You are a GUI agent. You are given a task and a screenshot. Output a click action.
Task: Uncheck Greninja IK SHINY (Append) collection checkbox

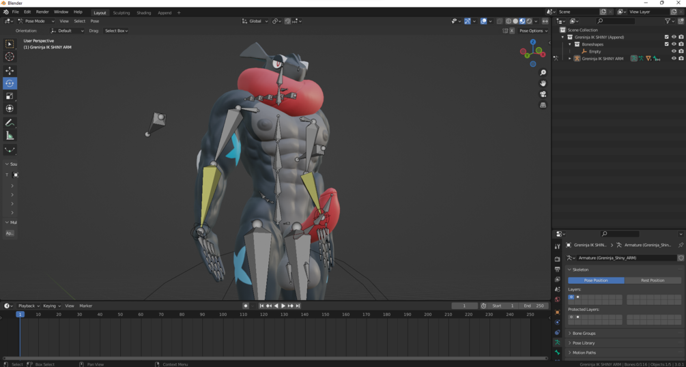(666, 38)
